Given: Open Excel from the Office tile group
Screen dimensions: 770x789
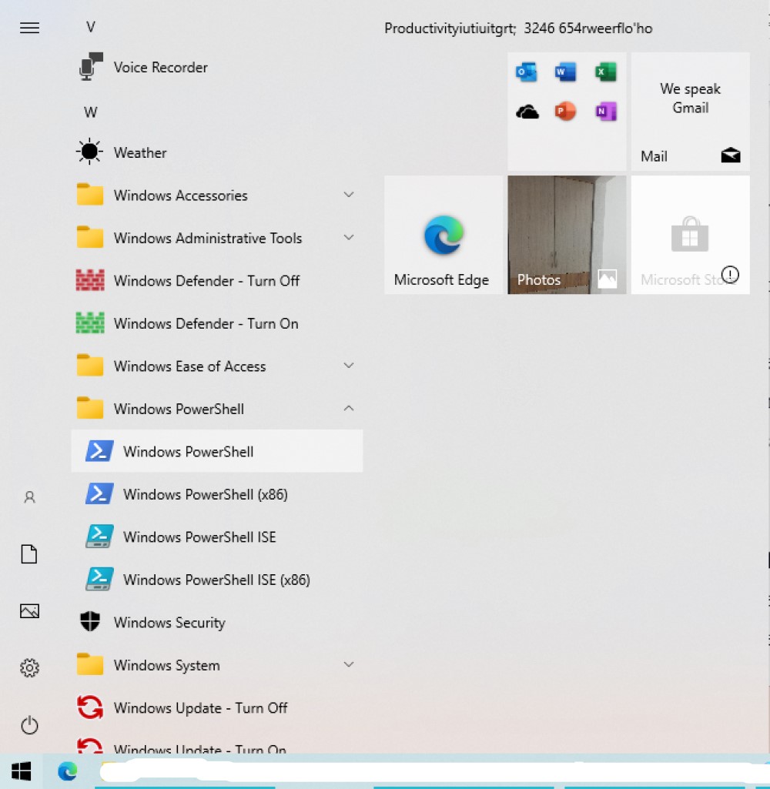Looking at the screenshot, I should 605,72.
